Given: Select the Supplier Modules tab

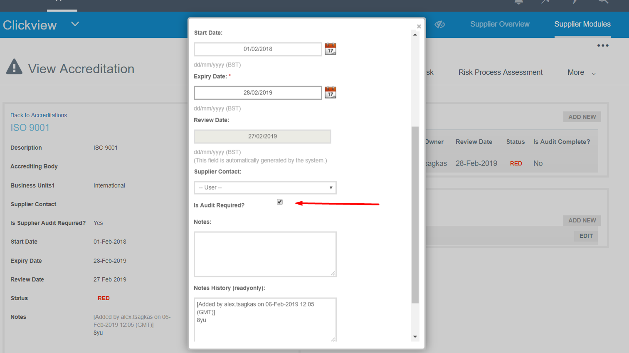Looking at the screenshot, I should 582,24.
